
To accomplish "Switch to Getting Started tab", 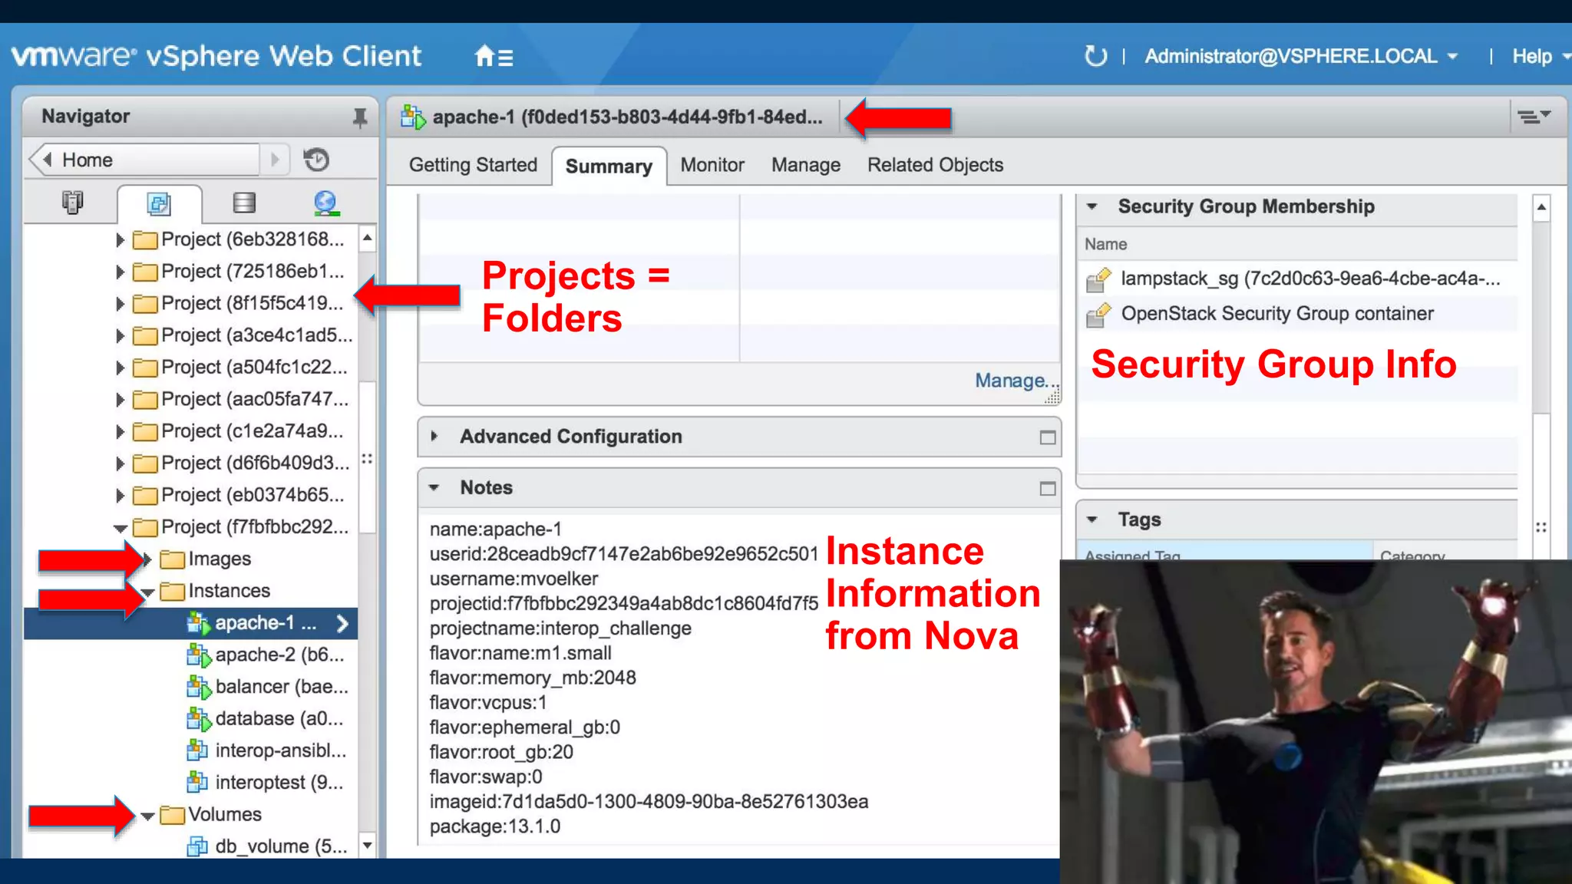I will 473,165.
